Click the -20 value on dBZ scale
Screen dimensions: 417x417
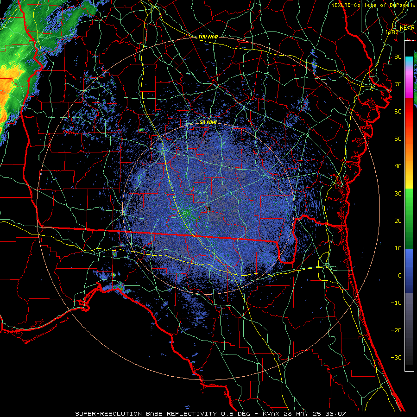(x=396, y=330)
